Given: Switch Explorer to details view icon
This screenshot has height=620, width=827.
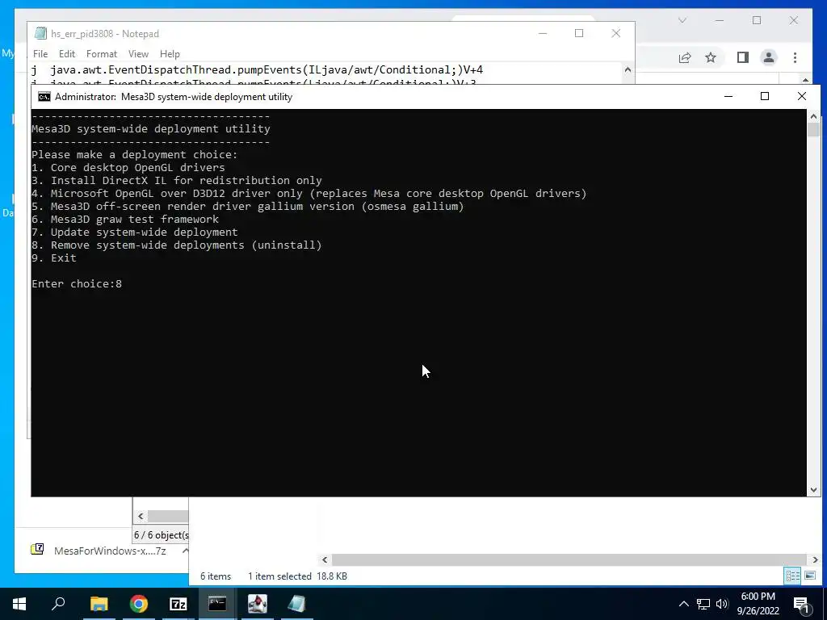Looking at the screenshot, I should (793, 576).
